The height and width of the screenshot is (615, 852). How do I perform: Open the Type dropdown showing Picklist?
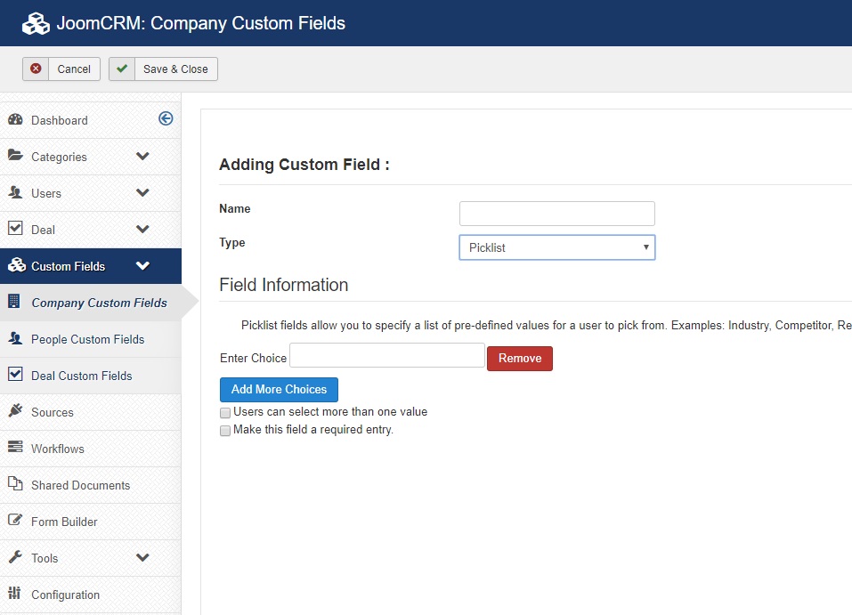(557, 247)
